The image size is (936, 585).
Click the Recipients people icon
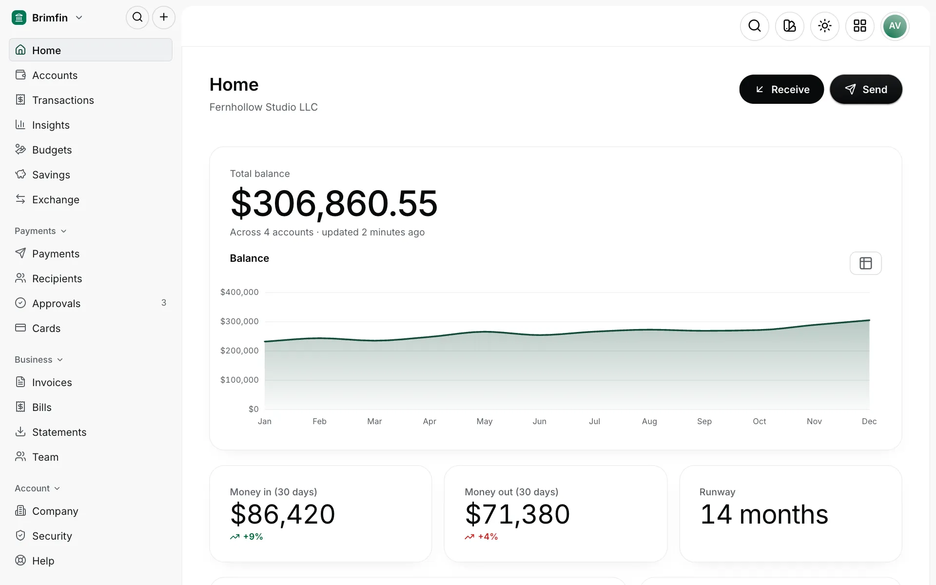coord(20,278)
